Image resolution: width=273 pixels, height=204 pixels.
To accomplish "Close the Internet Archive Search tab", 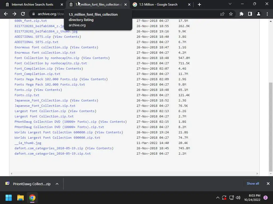I will [62, 5].
